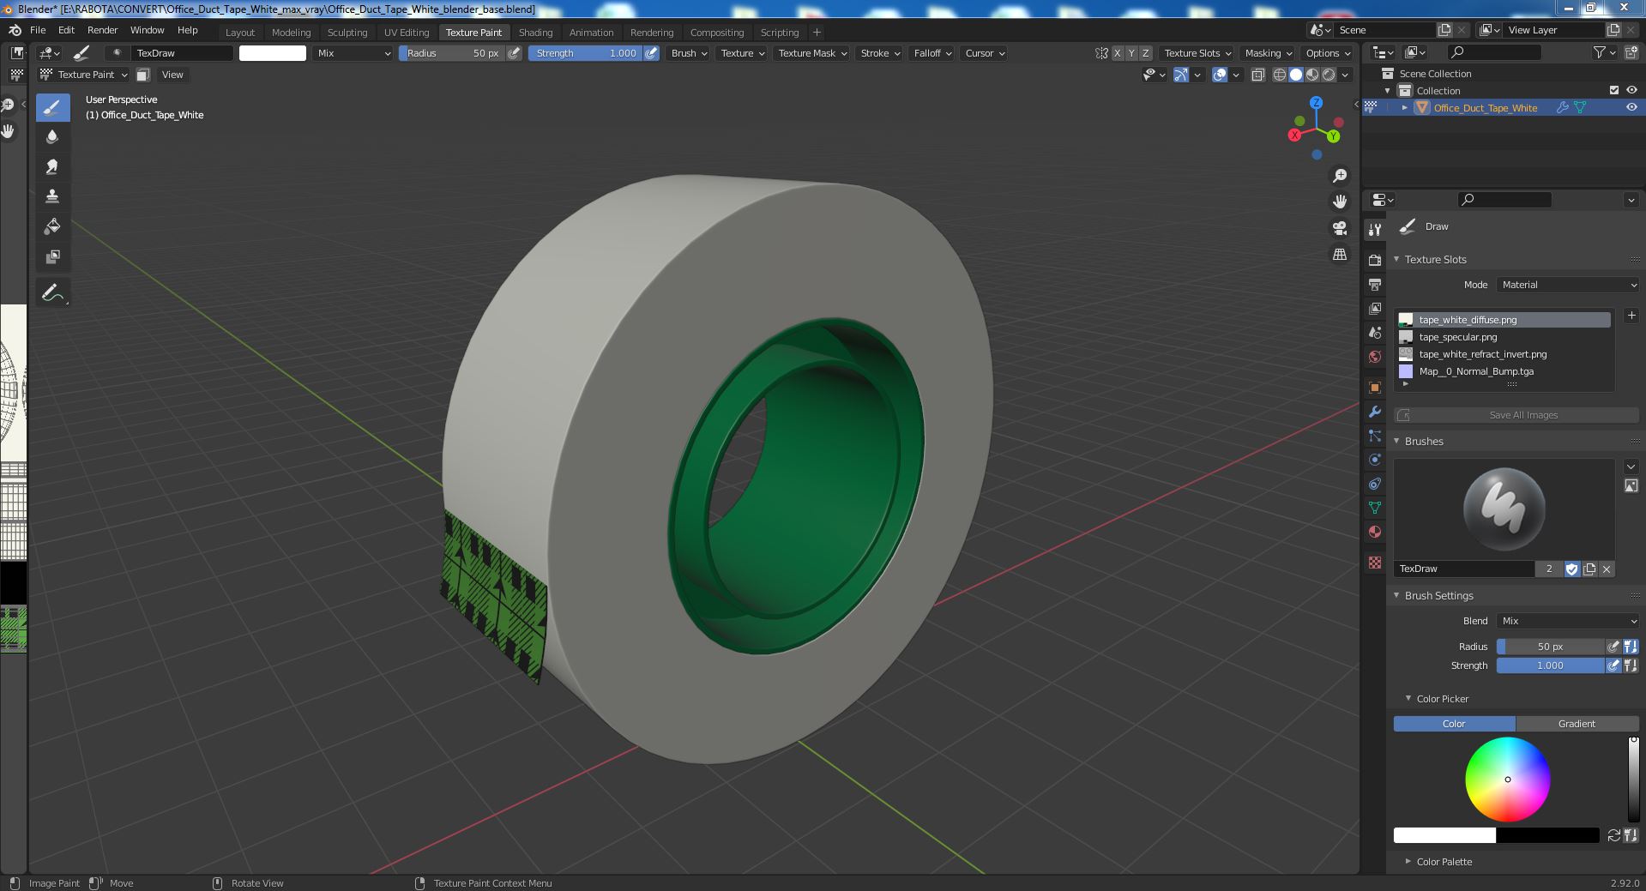Toggle Collection visibility eye icon

pos(1631,90)
